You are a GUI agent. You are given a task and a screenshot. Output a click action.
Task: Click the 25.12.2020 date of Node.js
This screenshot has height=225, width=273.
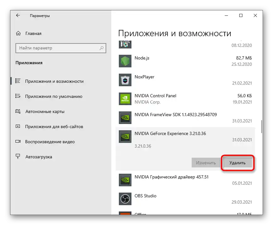(x=242, y=64)
